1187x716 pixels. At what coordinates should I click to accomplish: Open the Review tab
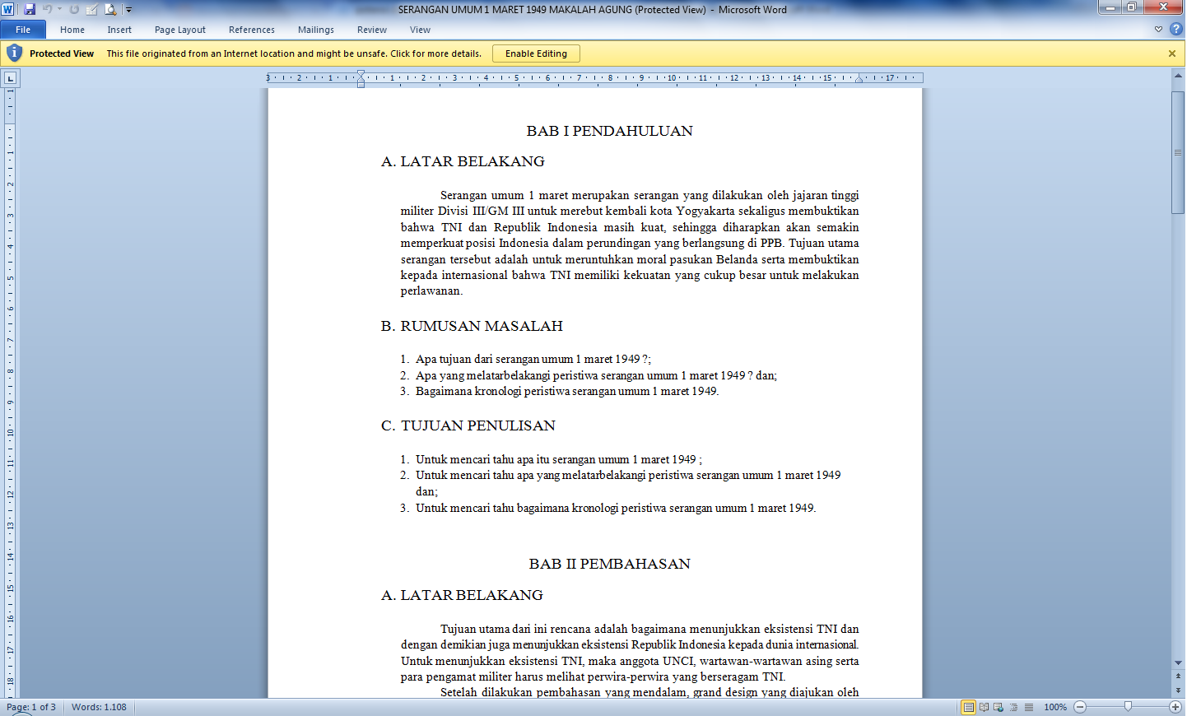click(x=372, y=30)
